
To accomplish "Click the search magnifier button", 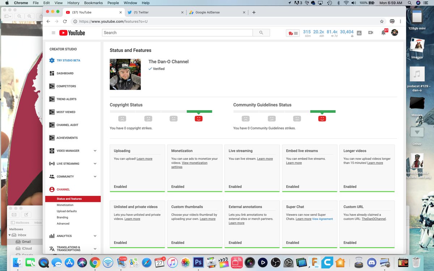I will click(261, 33).
